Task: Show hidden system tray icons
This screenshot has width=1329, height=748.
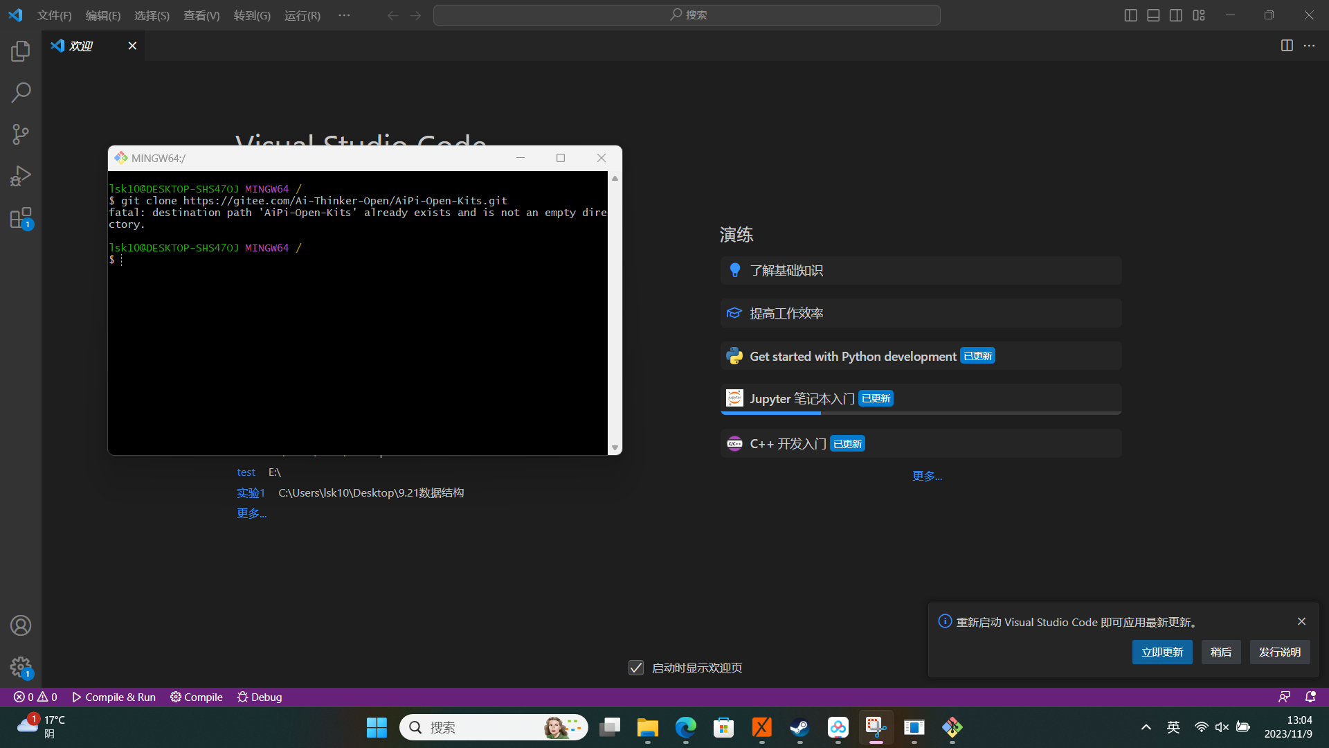Action: point(1146,727)
